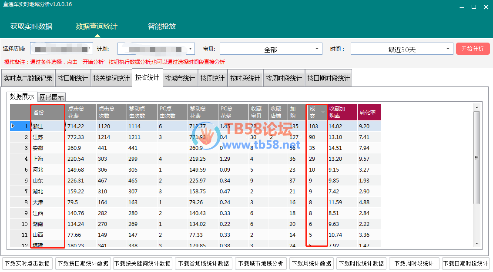The image size is (493, 272).
Task: Sort by the 转化率 column header
Action: click(369, 112)
